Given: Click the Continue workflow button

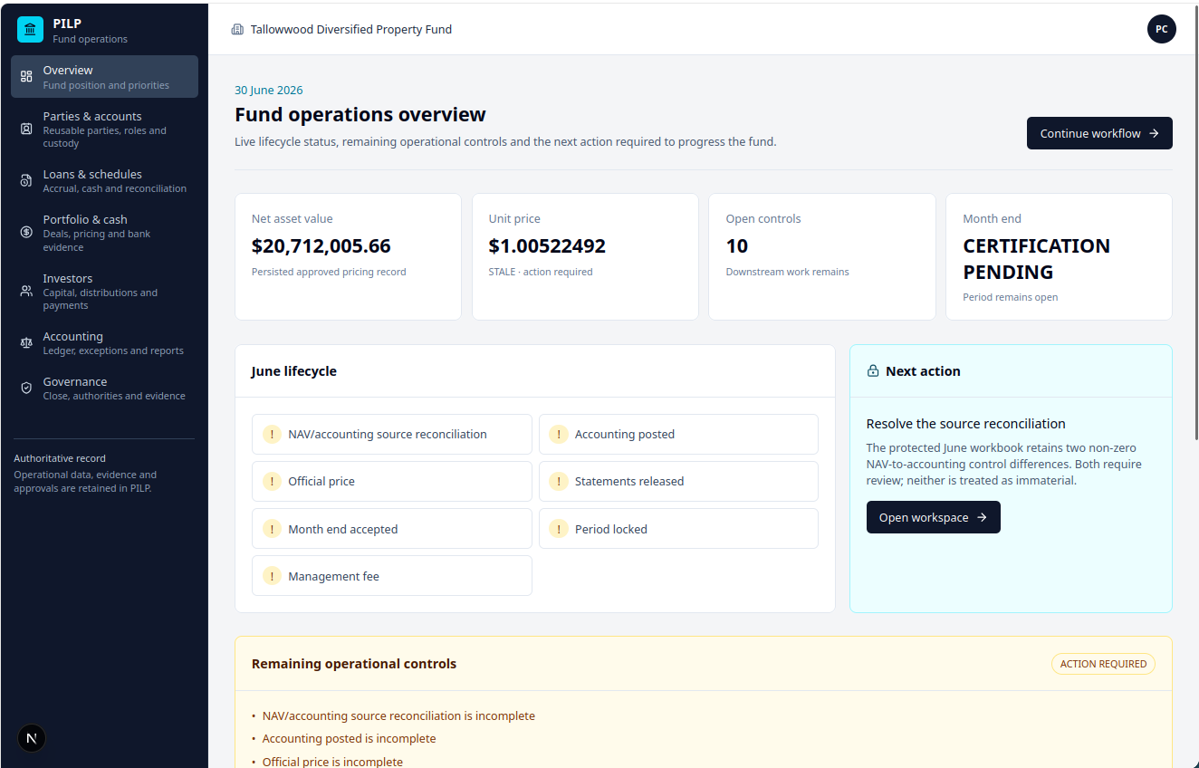Looking at the screenshot, I should [1099, 133].
